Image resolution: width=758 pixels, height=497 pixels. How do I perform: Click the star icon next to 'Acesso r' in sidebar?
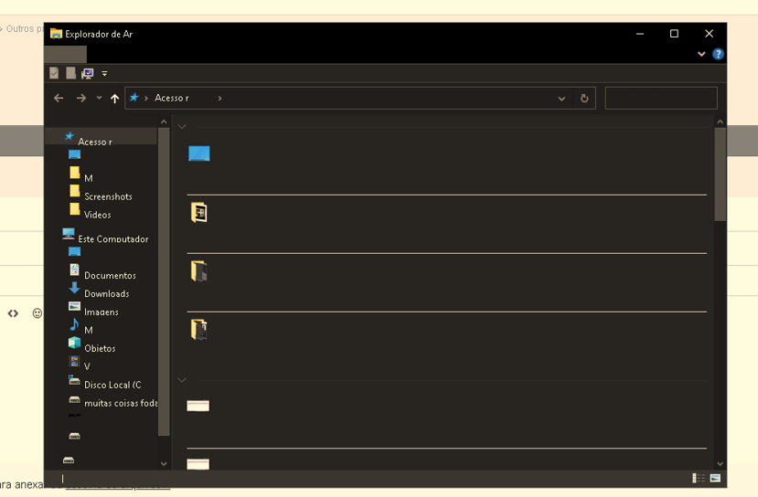[69, 136]
